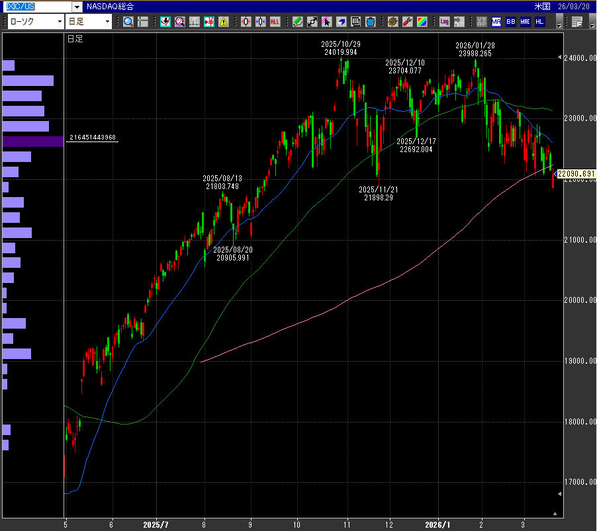Open the ローソク chart type dropdown
Viewport: 597px width, 531px height.
pyautogui.click(x=35, y=22)
